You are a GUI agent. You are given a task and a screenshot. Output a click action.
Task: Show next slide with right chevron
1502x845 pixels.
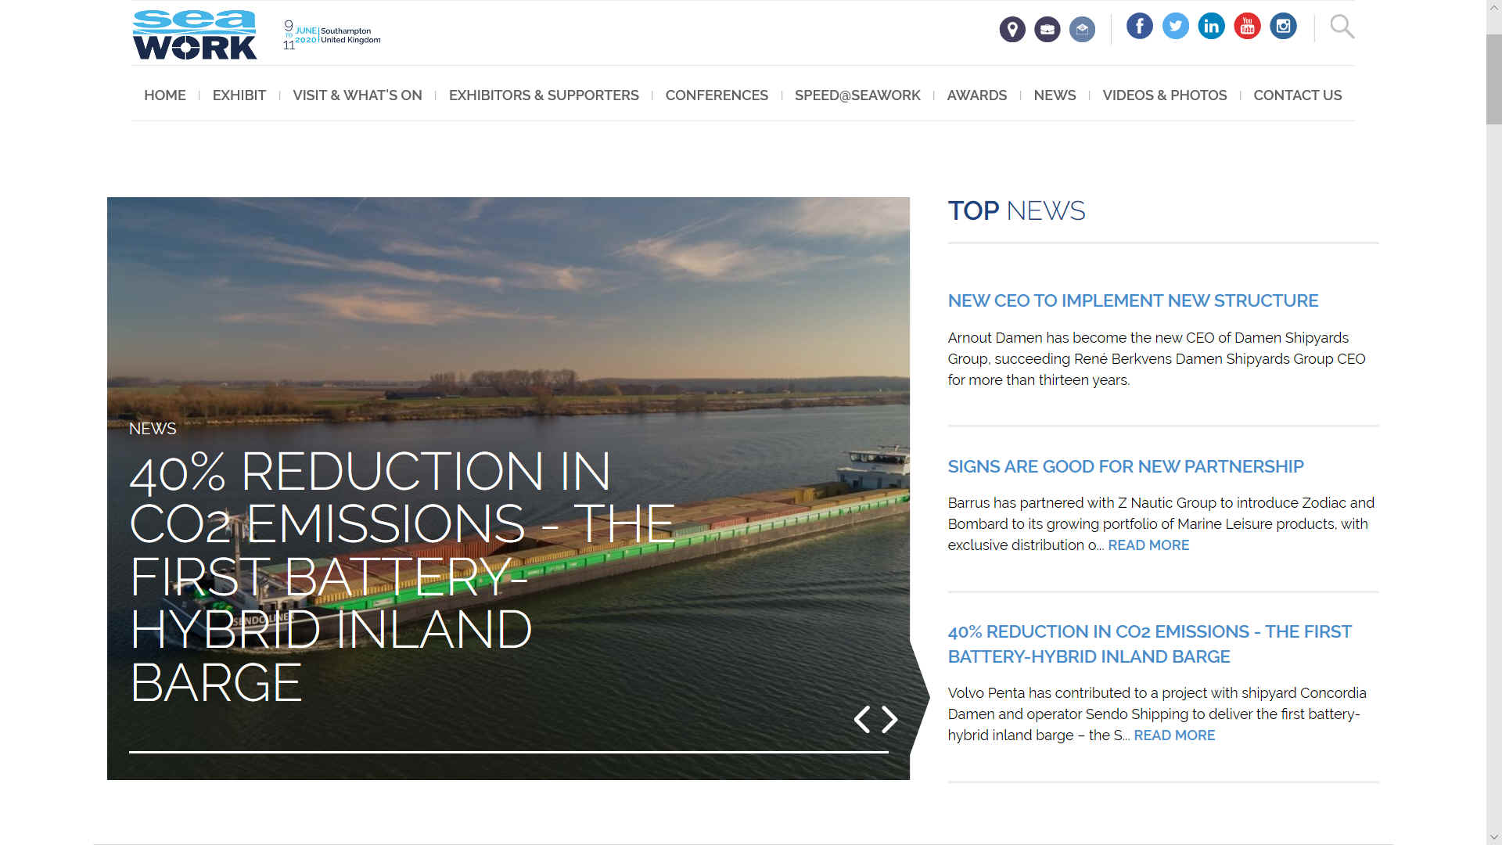click(x=889, y=719)
